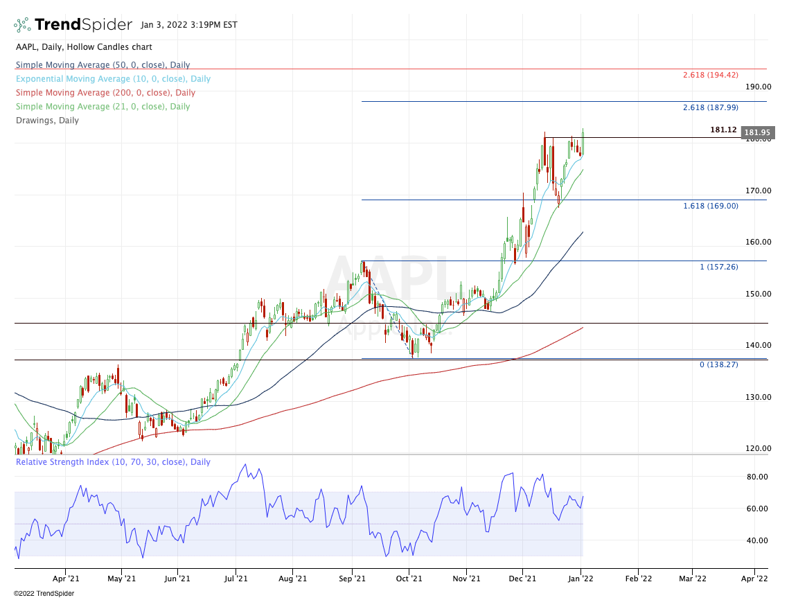Click the Drawings, Daily legend entry
Image resolution: width=789 pixels, height=600 pixels.
47,121
